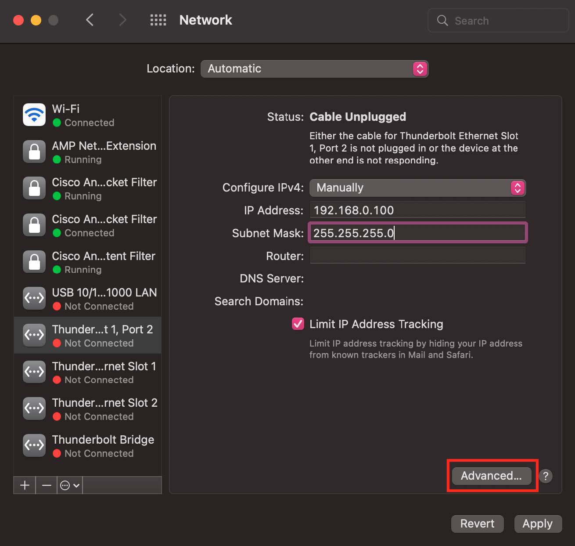Click the plus icon to add service
The height and width of the screenshot is (546, 575).
25,485
